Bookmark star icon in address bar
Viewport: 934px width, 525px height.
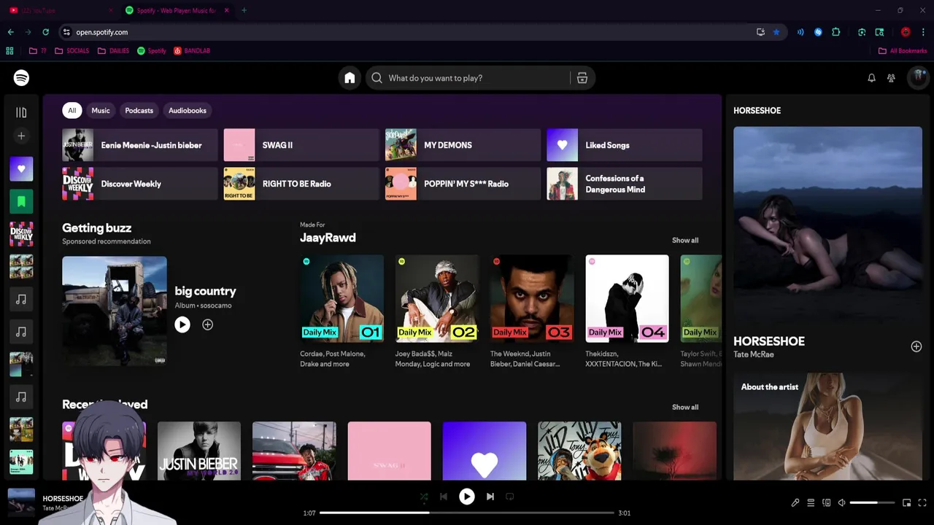[x=776, y=32]
